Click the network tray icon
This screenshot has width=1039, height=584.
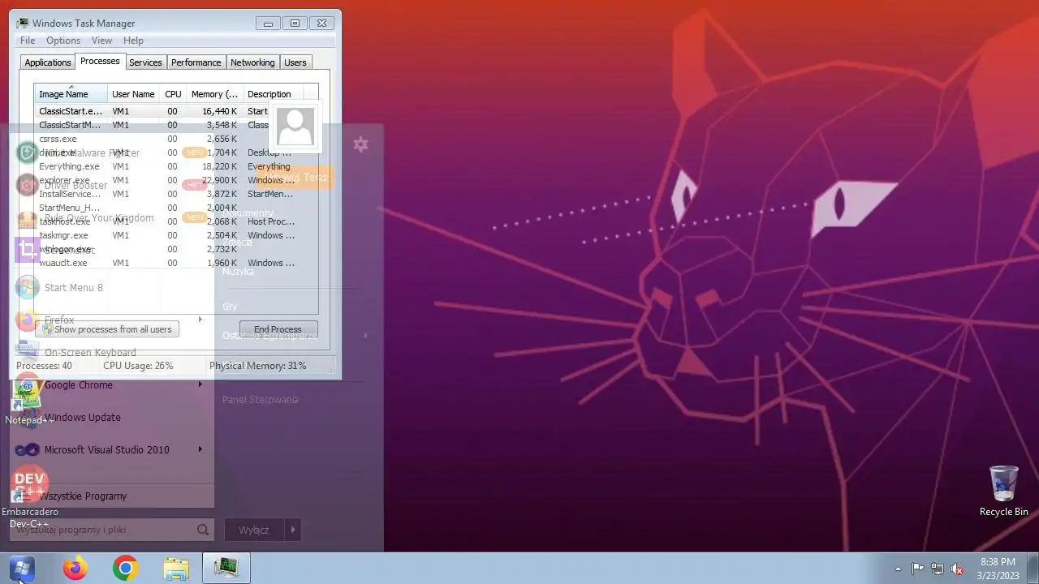coord(938,569)
